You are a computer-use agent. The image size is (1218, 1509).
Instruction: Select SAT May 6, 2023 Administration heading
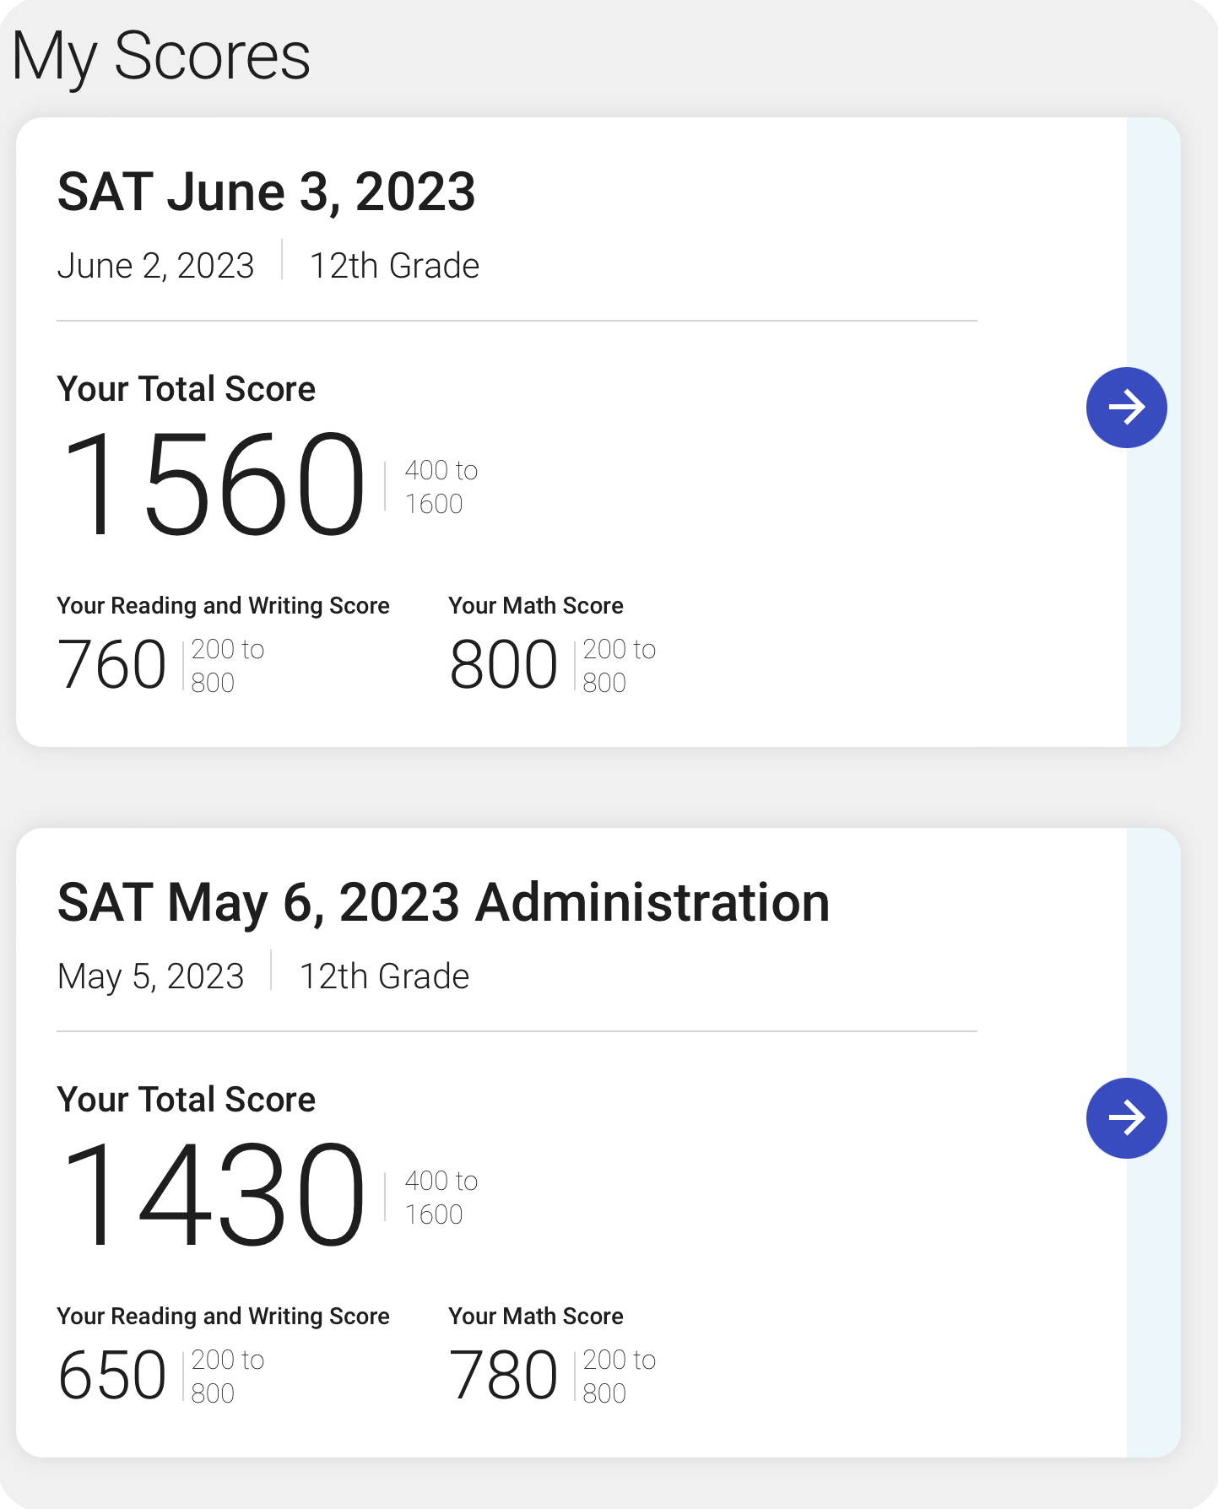(443, 902)
